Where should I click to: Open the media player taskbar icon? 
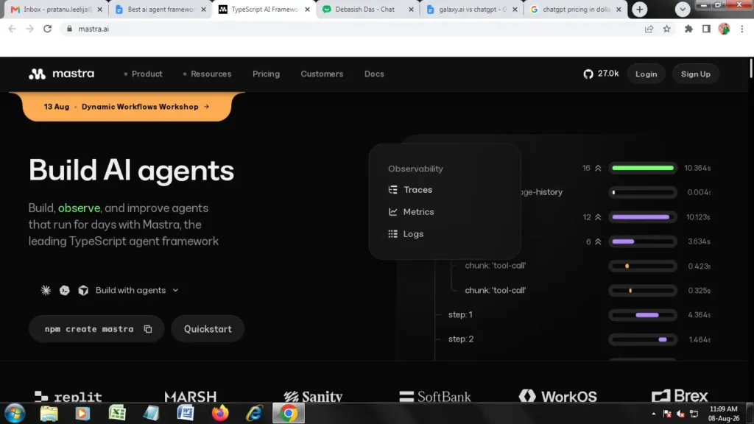(82, 414)
